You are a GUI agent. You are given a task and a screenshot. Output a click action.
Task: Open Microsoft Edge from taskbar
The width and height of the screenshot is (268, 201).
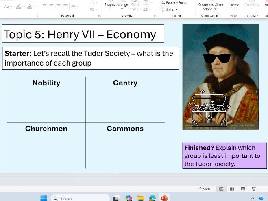(x=153, y=198)
